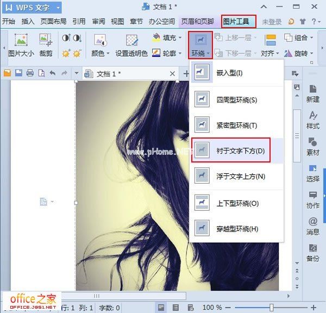Switch to the 页面布局 ribbon tab
Screen dimensions: 326x313
(53, 22)
